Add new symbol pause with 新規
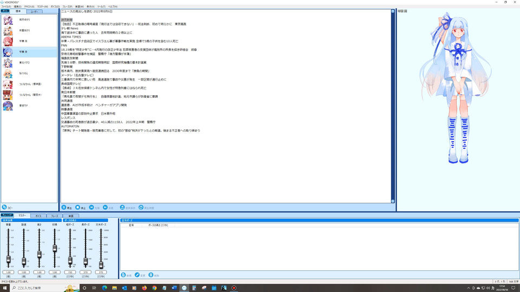The image size is (520, 292). (x=126, y=275)
